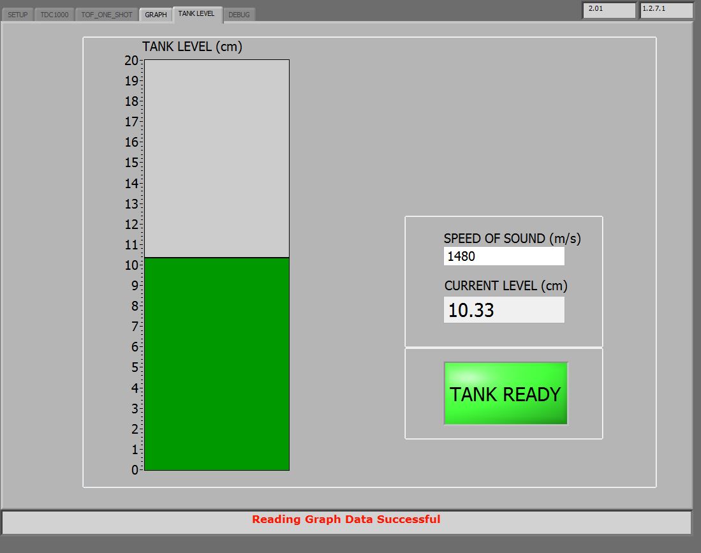Click the scale value 20
This screenshot has width=701, height=553.
coord(131,61)
